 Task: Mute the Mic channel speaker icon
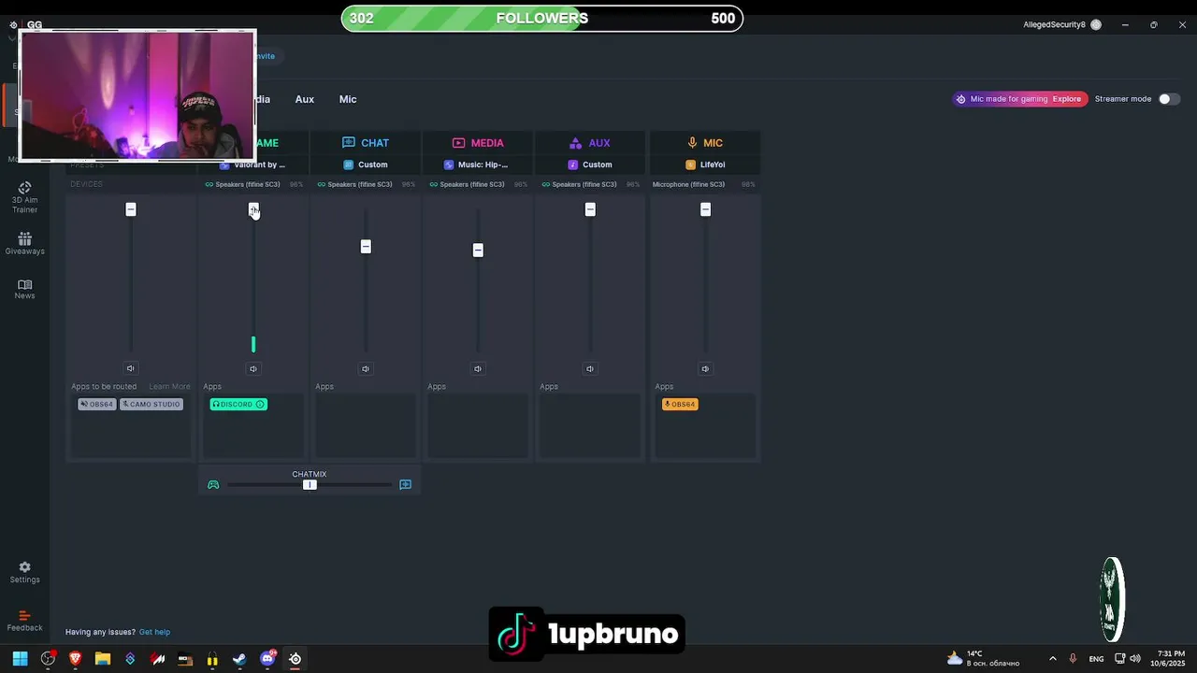pos(706,368)
